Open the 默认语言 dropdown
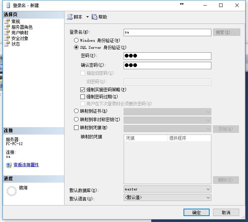The image size is (248, 222). pyautogui.click(x=167, y=197)
